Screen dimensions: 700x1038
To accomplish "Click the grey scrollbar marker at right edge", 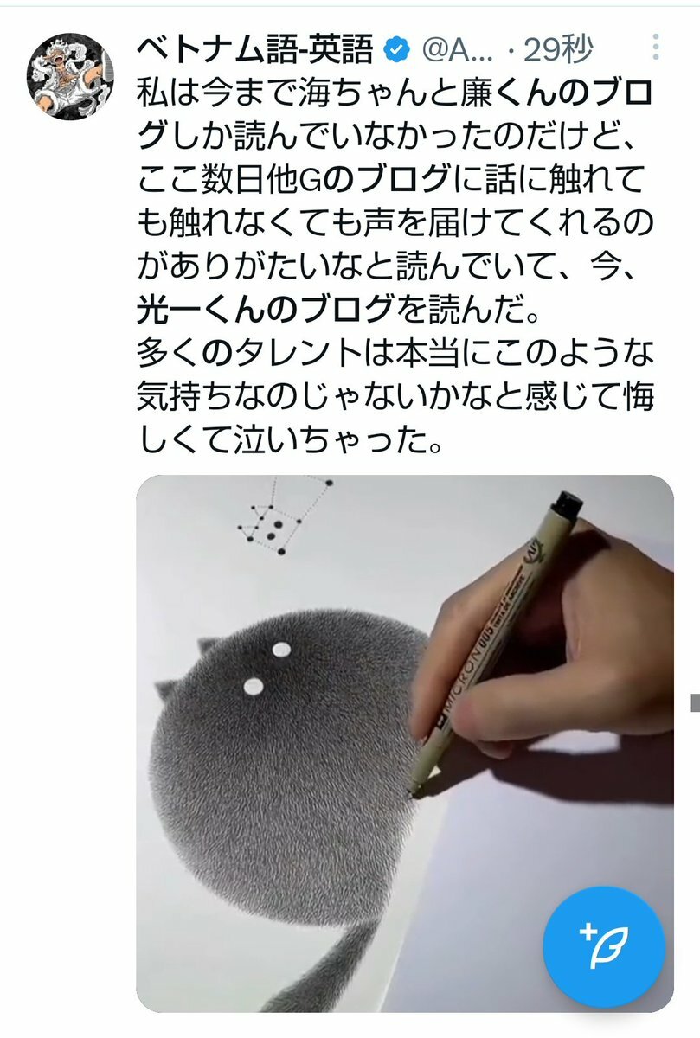I will (x=695, y=702).
